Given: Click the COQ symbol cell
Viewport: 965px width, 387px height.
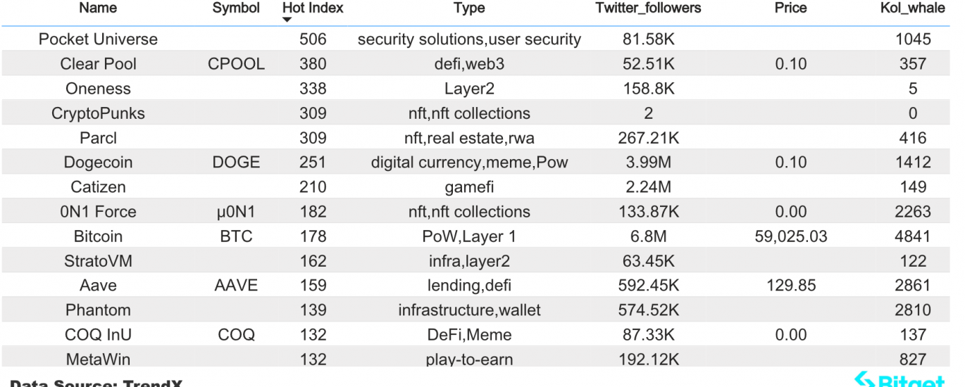Looking at the screenshot, I should coord(236,335).
